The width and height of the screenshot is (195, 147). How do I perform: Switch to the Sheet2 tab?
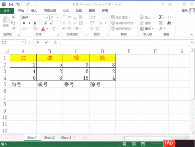(49, 138)
